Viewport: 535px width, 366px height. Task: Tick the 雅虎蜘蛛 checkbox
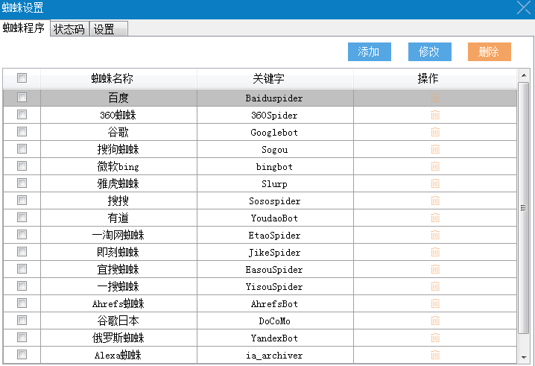(x=22, y=183)
